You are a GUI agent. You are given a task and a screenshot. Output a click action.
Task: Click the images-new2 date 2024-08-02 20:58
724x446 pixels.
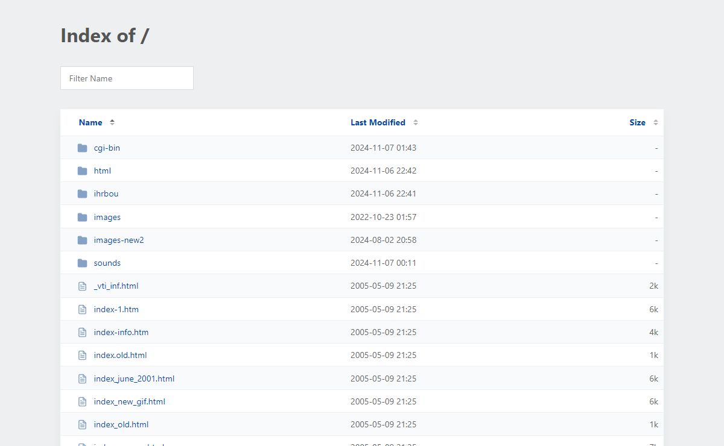(383, 240)
